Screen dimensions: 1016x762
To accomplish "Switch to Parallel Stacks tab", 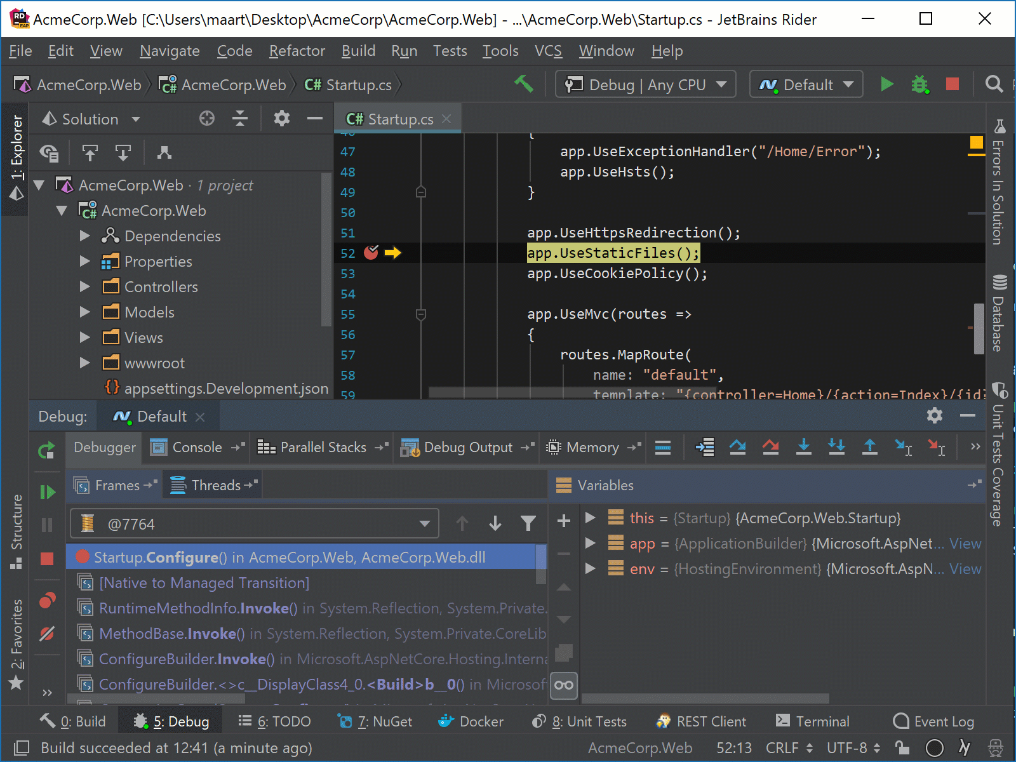I will (323, 448).
